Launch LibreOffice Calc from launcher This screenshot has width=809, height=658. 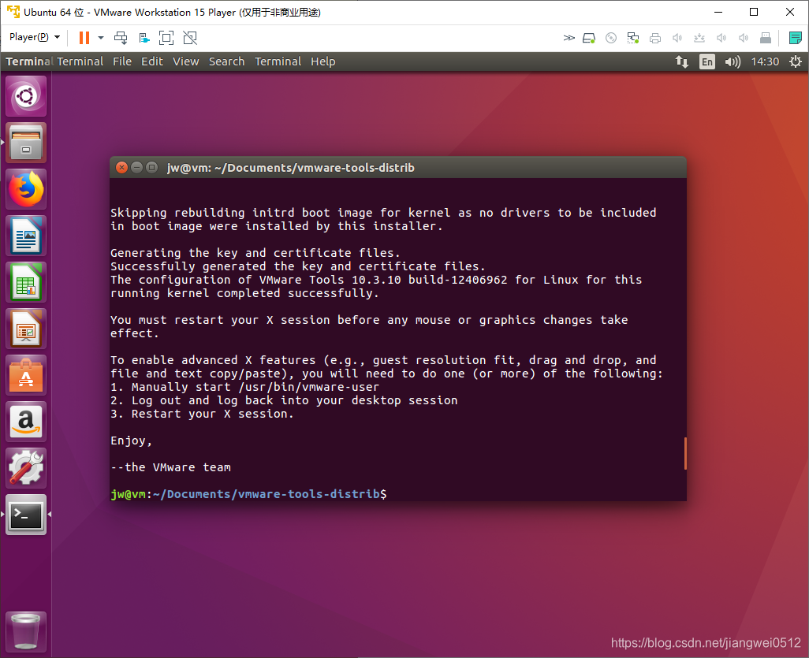pos(26,282)
